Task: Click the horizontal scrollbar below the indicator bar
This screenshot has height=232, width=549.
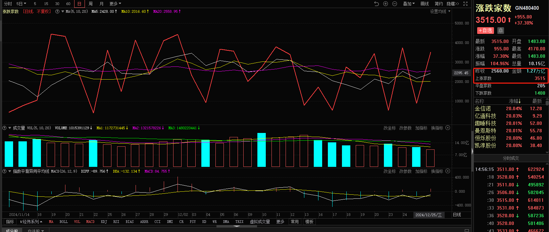Action: point(237,226)
